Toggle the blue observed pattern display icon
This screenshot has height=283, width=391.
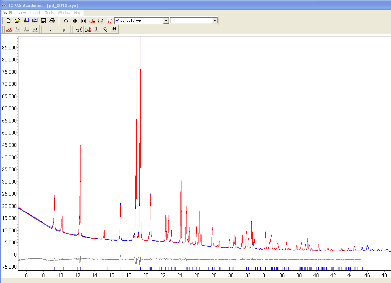[26, 29]
